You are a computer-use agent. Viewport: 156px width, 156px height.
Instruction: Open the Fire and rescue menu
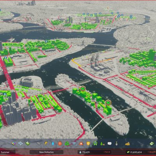tap(81, 144)
